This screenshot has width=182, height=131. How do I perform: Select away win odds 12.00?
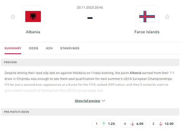tap(162, 124)
